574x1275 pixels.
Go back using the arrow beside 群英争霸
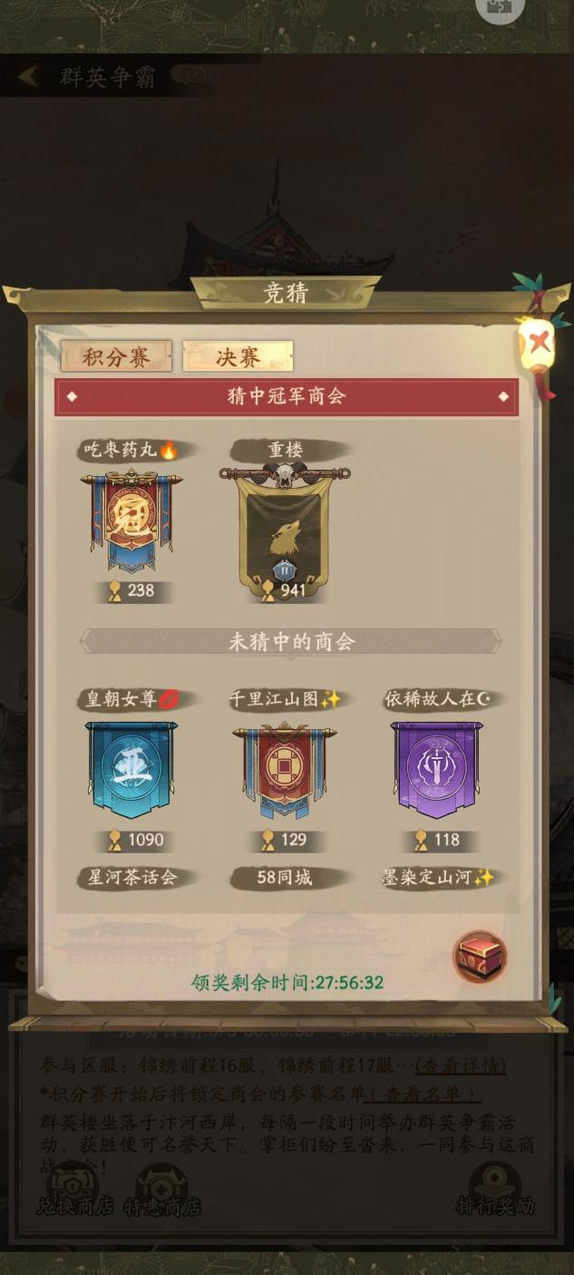pyautogui.click(x=28, y=77)
